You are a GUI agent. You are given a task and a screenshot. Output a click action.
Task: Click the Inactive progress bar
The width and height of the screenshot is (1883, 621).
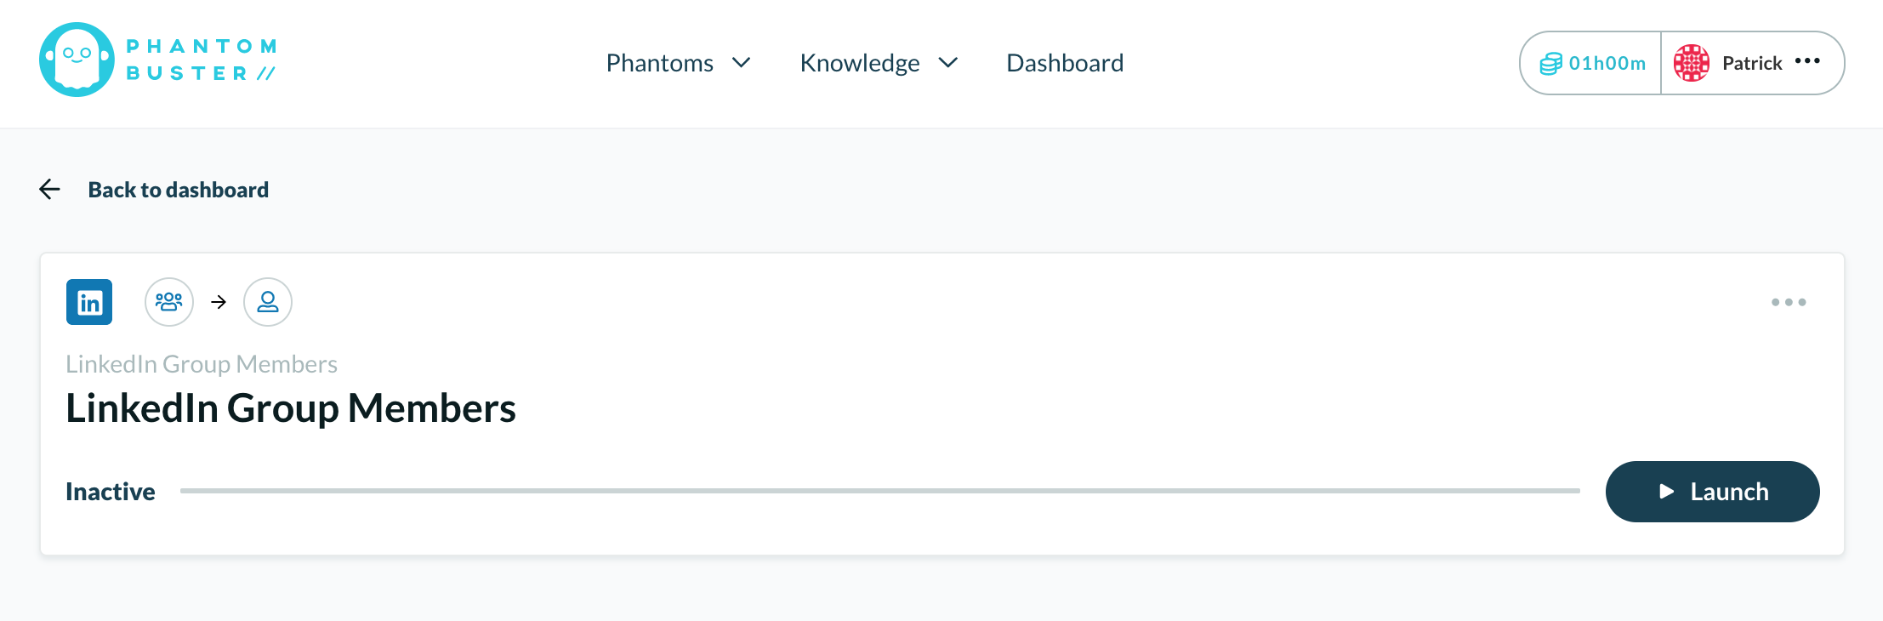pos(880,491)
